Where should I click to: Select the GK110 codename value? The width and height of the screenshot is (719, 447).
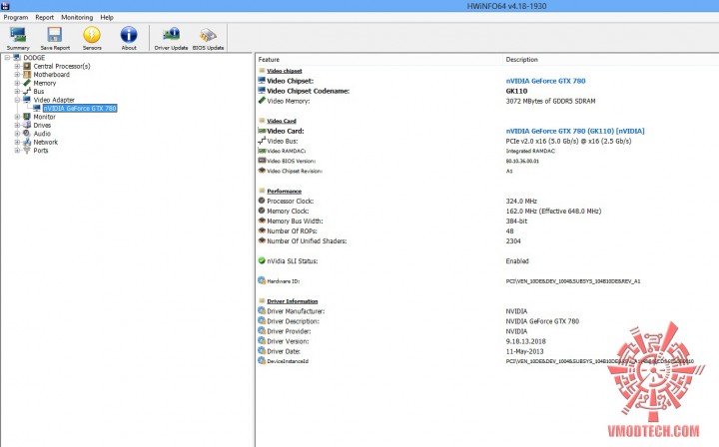point(517,91)
